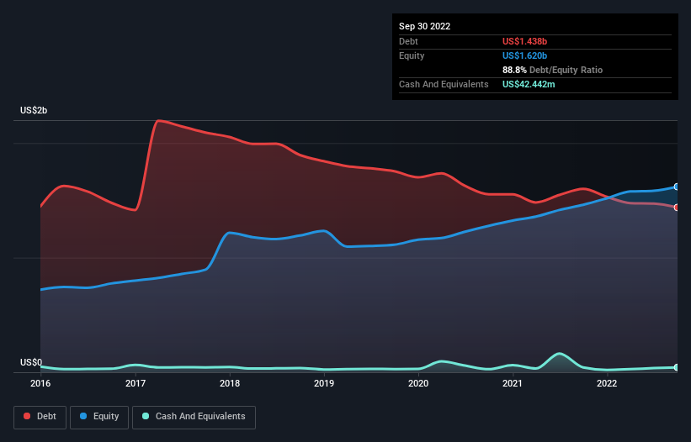Viewport: 691px width, 442px height.
Task: Click the Sep 30 2022 tooltip date
Action: (x=424, y=26)
